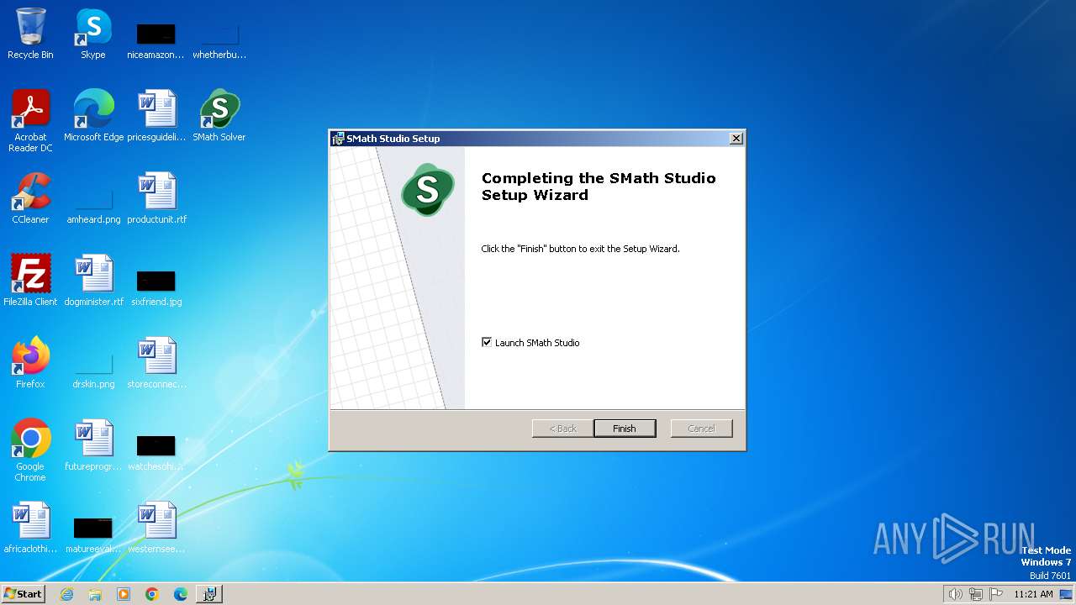Select the watcheschi file icon
The image size is (1076, 605).
(156, 452)
